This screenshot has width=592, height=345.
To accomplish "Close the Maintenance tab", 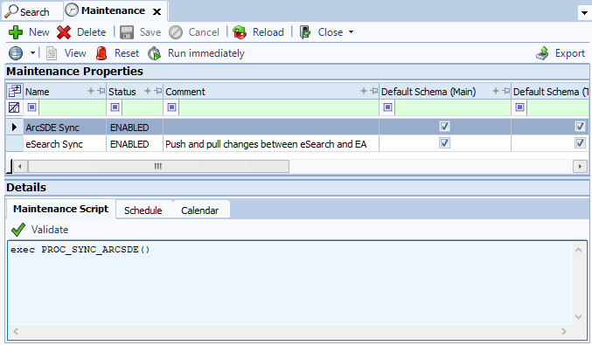I will (x=157, y=12).
